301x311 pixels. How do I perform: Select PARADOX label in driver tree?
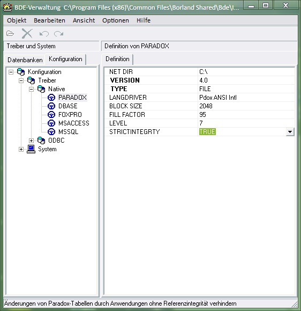72,98
